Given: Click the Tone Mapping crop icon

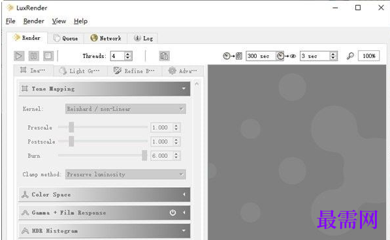Looking at the screenshot, I should coord(25,88).
